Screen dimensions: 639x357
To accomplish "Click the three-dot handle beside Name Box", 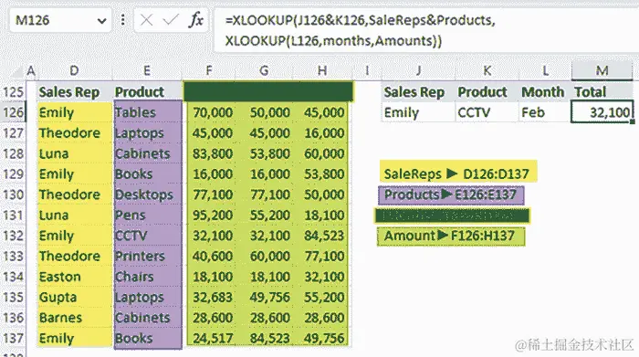I will point(122,19).
